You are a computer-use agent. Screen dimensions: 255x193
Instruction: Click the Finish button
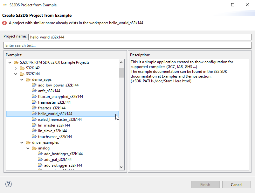click(205, 184)
